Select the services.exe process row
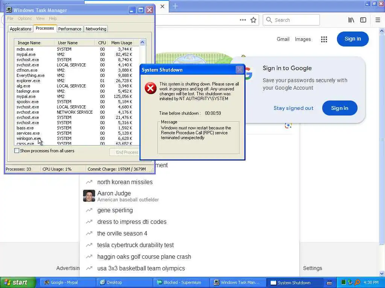 tap(77, 133)
